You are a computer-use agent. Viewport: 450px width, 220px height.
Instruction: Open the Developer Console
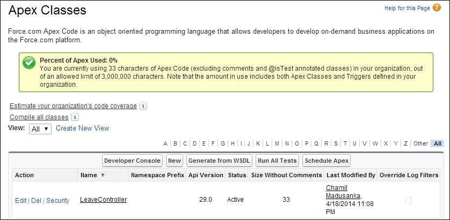[x=132, y=161]
